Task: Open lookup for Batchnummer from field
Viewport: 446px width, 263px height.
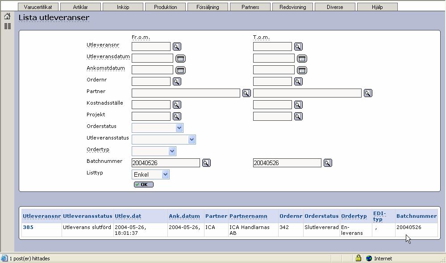Action: coord(207,163)
